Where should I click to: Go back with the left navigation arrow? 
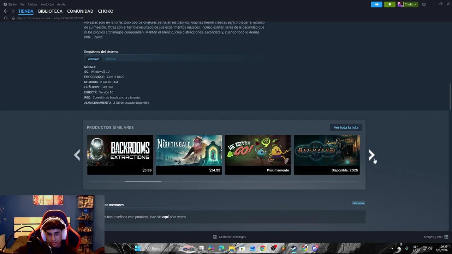point(5,11)
